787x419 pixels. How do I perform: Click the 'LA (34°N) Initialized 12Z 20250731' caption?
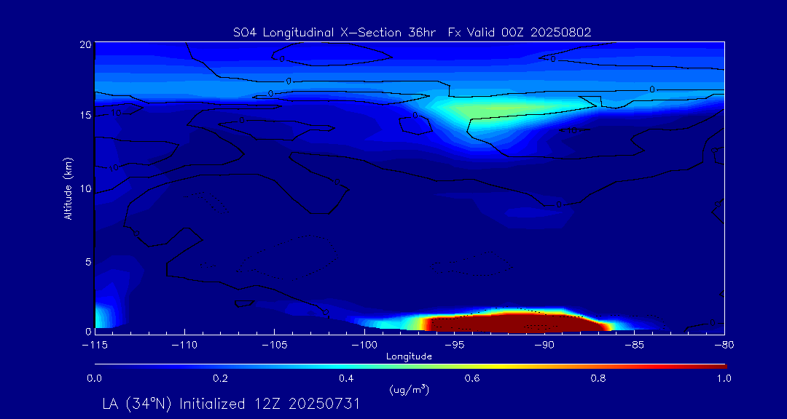click(231, 404)
